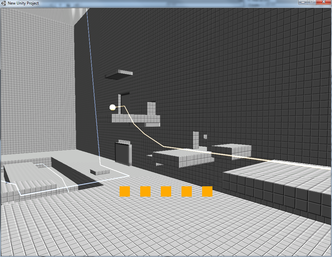332x257 pixels.
Task: Select the second orange square from left
Action: 145,191
